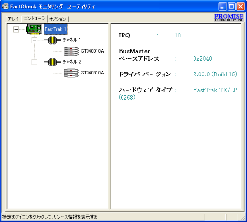Select the チャネル 2 cable connector icon
This screenshot has width=247, height=222.
53,62
